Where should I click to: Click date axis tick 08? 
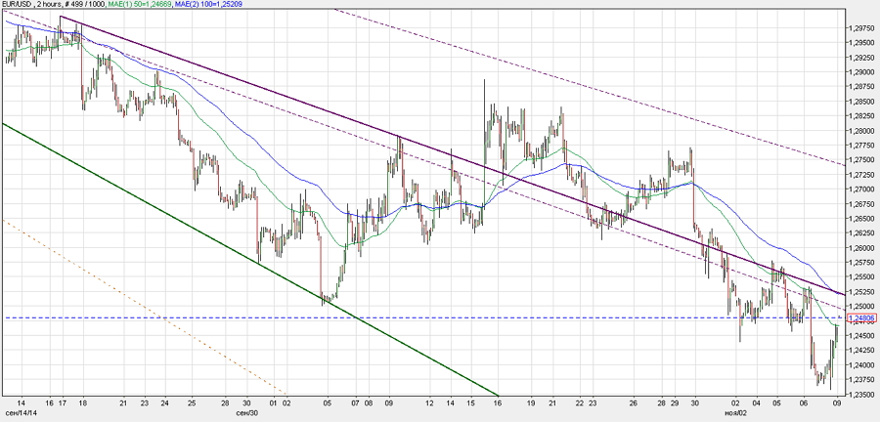[370, 402]
